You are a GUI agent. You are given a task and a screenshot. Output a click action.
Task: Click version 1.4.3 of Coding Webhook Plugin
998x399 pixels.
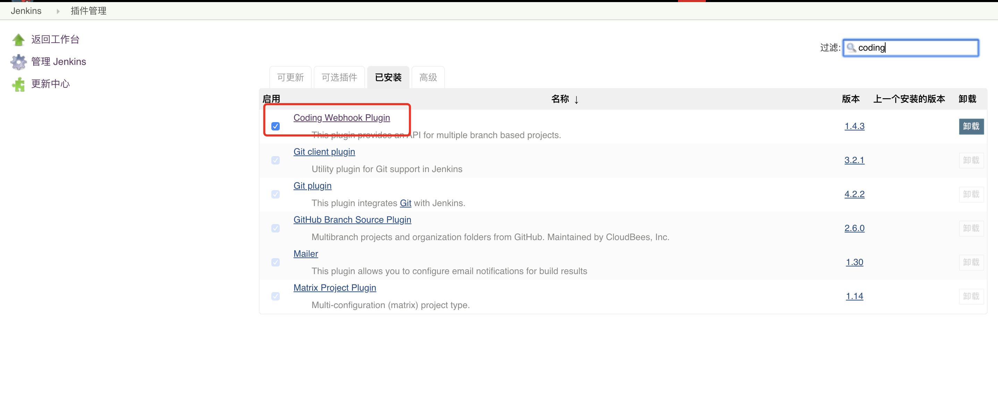click(854, 126)
